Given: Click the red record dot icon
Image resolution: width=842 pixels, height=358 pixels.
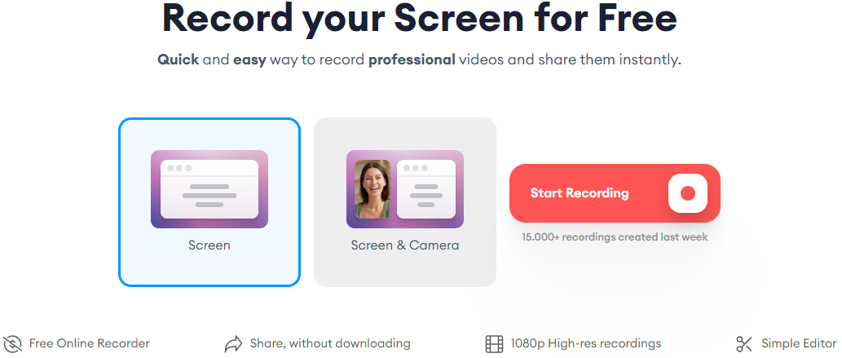Looking at the screenshot, I should 687,193.
